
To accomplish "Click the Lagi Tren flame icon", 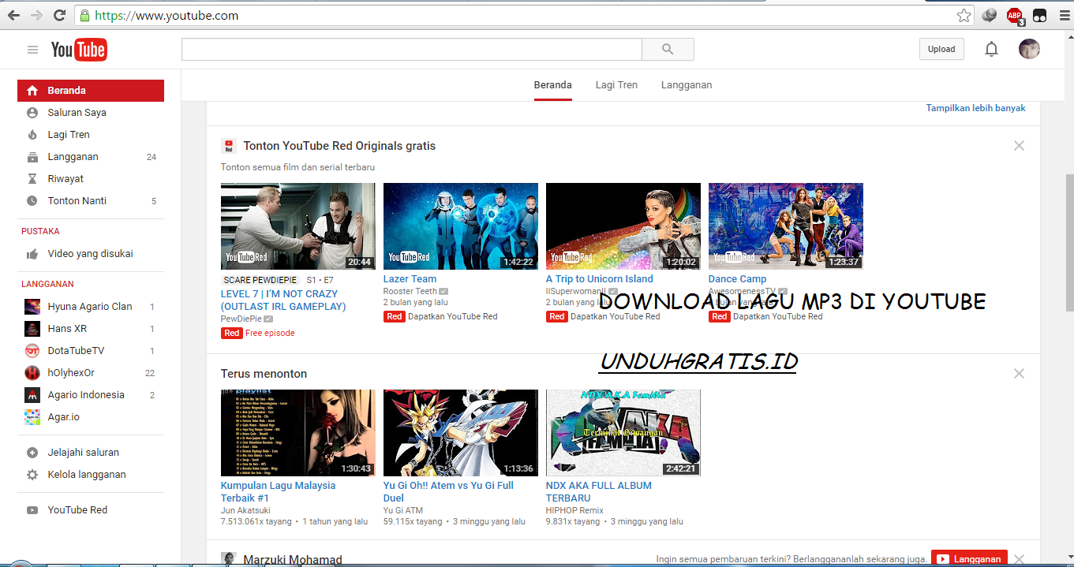I will (32, 135).
